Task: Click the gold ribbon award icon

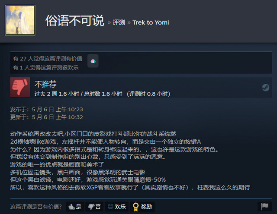Action: coord(135,207)
